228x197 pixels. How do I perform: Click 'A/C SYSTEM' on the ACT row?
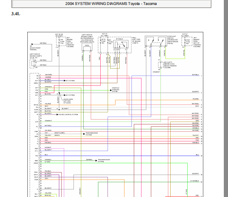70,80
